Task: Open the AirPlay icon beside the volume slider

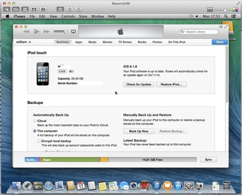Action: click(73, 31)
